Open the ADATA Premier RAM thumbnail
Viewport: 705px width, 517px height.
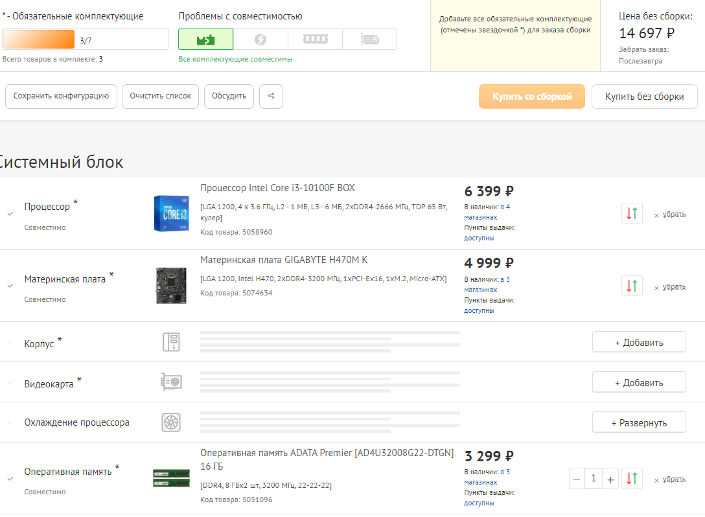click(171, 478)
